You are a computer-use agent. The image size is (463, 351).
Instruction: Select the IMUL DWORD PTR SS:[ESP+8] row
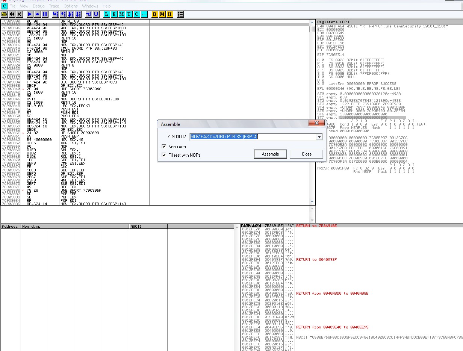(x=75, y=48)
